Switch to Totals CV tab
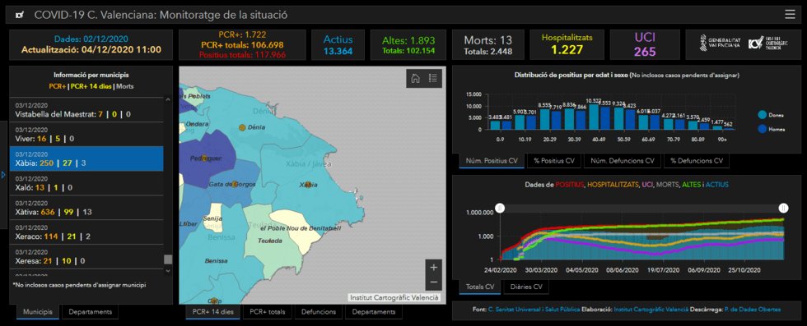The height and width of the screenshot is (326, 807). (x=479, y=287)
